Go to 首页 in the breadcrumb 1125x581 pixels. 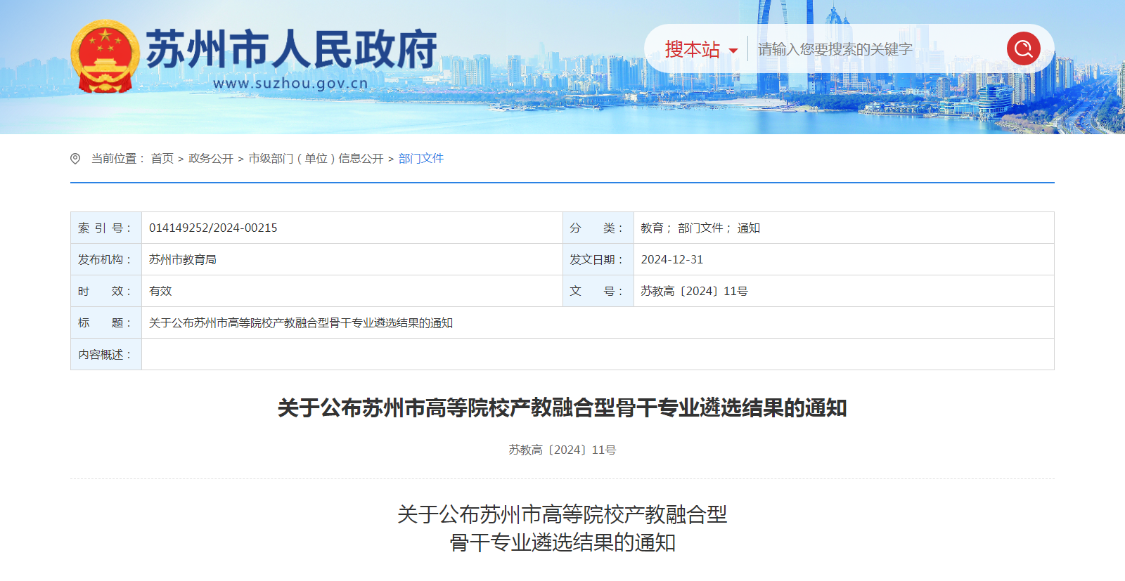[x=162, y=159]
